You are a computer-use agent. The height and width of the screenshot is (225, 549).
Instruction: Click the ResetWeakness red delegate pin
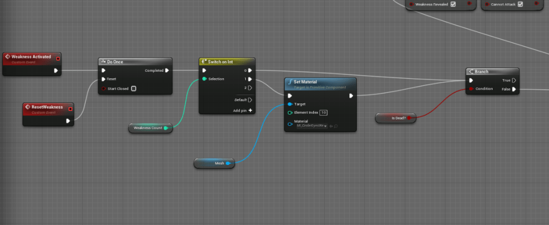[x=70, y=108]
